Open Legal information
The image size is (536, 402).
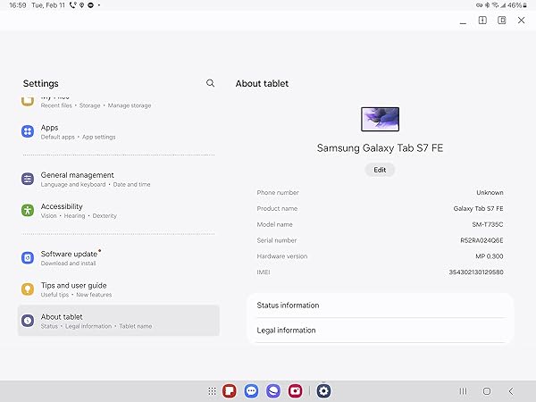point(381,331)
